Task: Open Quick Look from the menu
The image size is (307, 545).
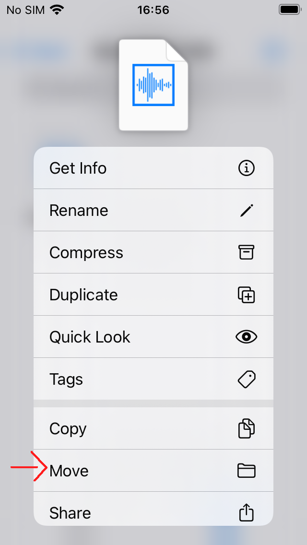Action: (x=90, y=337)
